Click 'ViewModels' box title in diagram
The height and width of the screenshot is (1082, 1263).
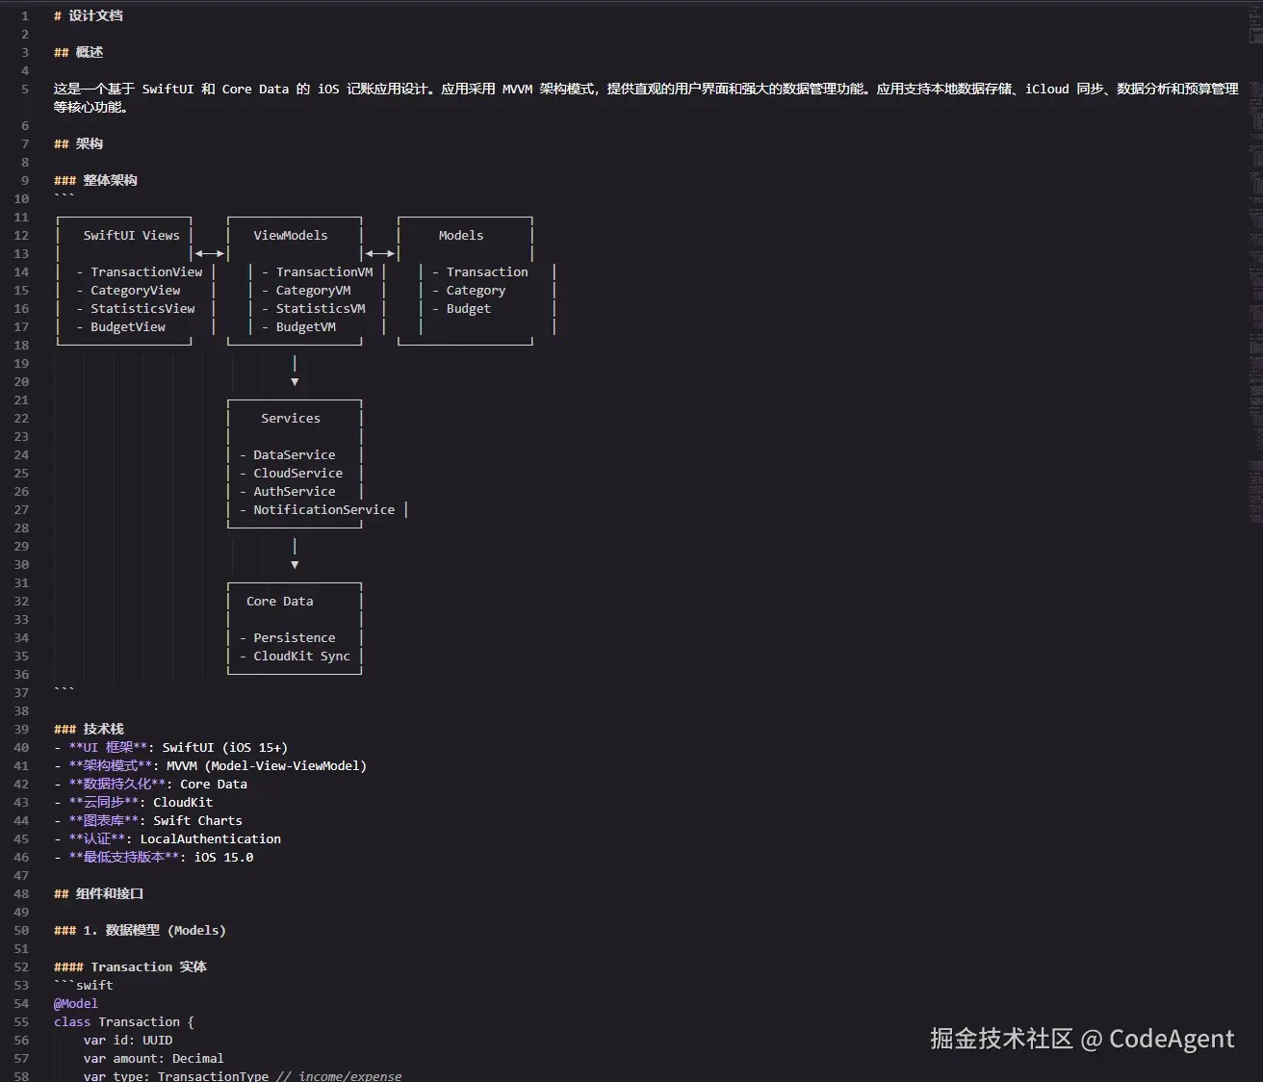pyautogui.click(x=291, y=235)
